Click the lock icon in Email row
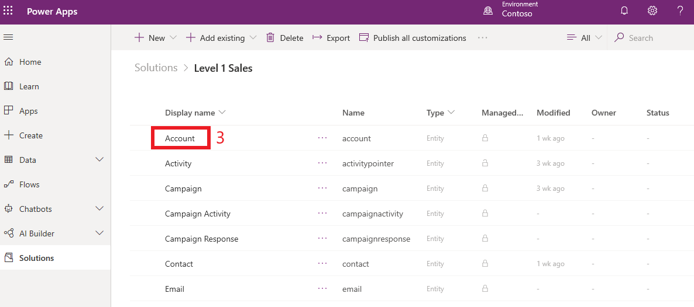This screenshot has width=694, height=307. coord(485,289)
